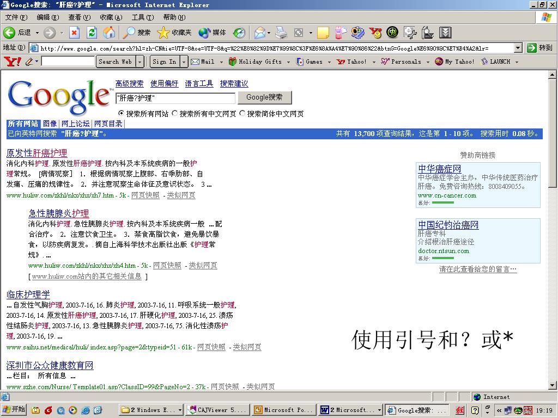Viewport: 558px width, 418px height.
Task: Click the Yahoo Mail envelope icon
Action: coord(195,62)
